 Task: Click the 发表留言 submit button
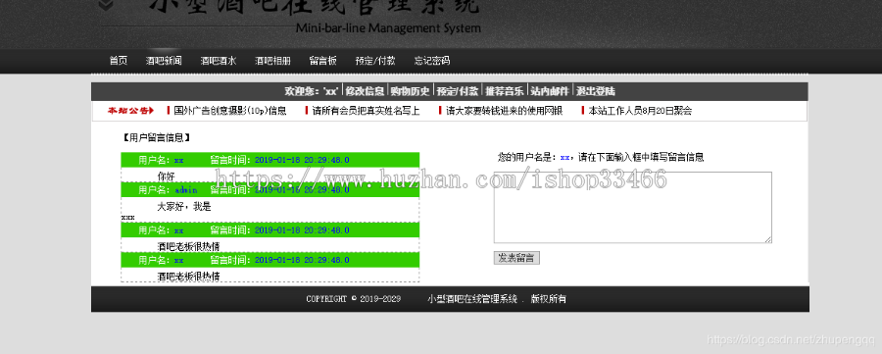(516, 258)
